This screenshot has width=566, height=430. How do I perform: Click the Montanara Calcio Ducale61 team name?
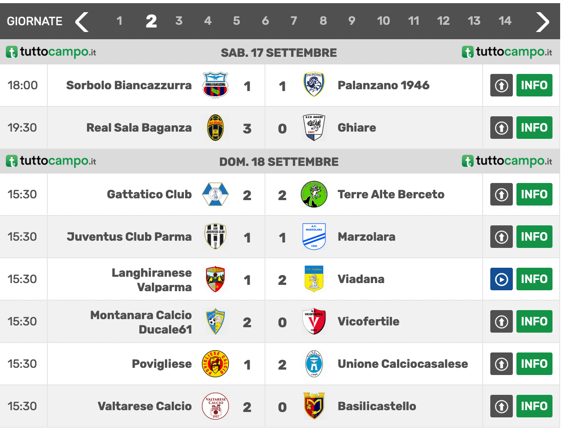(x=141, y=322)
